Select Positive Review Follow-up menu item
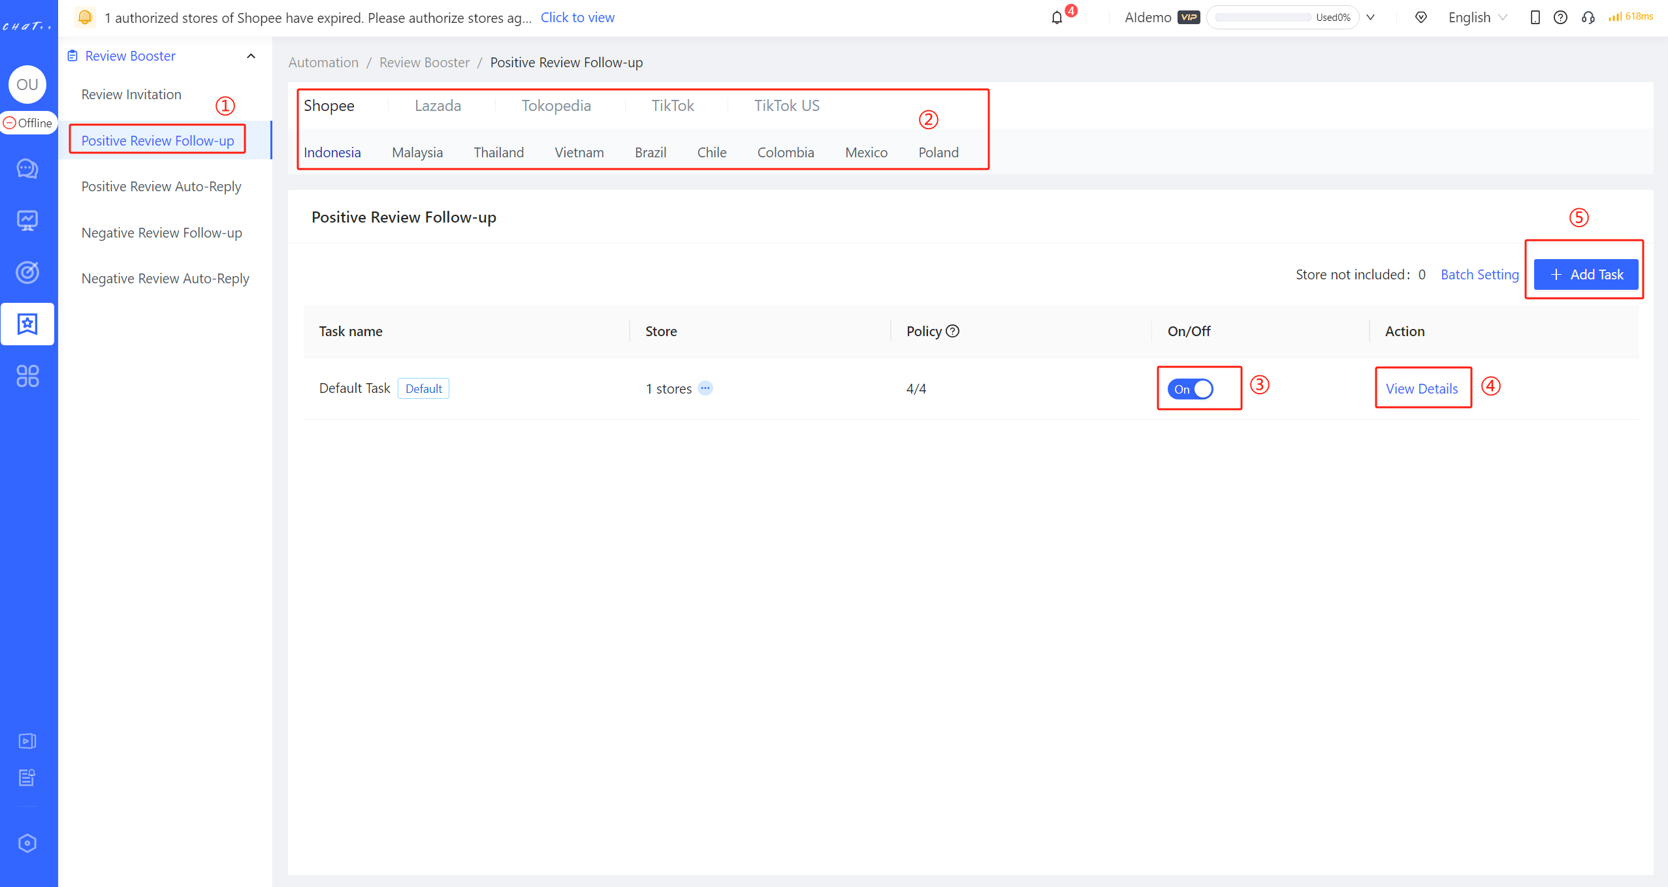The width and height of the screenshot is (1668, 887). pyautogui.click(x=157, y=140)
